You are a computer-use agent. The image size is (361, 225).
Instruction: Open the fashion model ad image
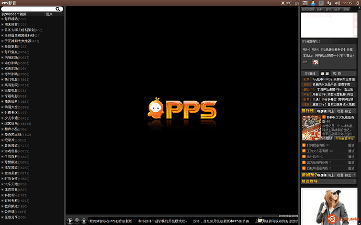(x=329, y=206)
